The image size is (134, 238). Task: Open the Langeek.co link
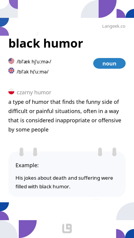coord(114,26)
